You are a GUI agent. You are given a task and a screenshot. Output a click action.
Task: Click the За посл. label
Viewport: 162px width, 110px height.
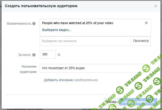pyautogui.click(x=25, y=55)
